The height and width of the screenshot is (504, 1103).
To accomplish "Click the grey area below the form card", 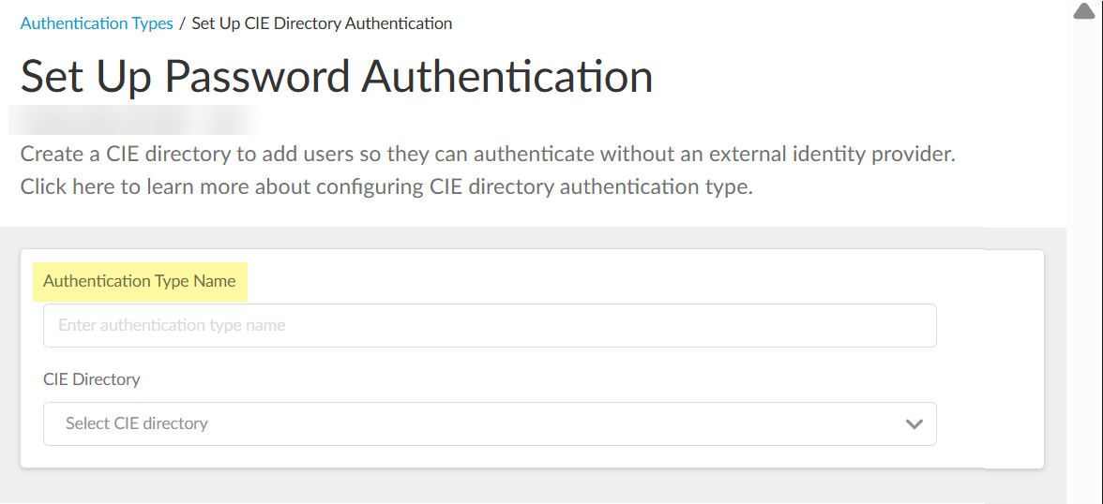I will coord(525,487).
